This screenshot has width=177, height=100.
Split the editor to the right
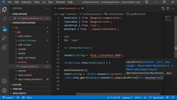click(x=168, y=8)
